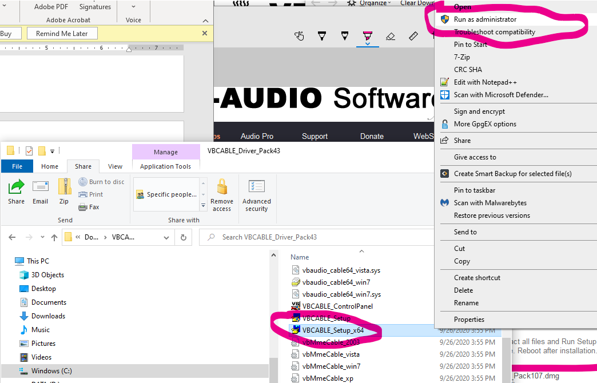597x383 pixels.
Task: Click the New folder icon in quick access toolbar
Action: (x=42, y=151)
